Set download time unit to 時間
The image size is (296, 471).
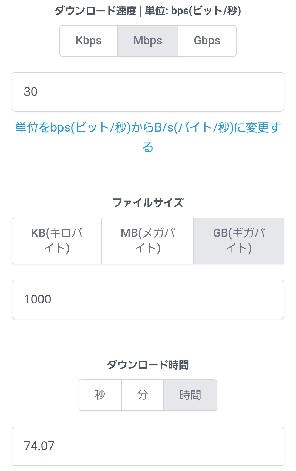(x=190, y=395)
